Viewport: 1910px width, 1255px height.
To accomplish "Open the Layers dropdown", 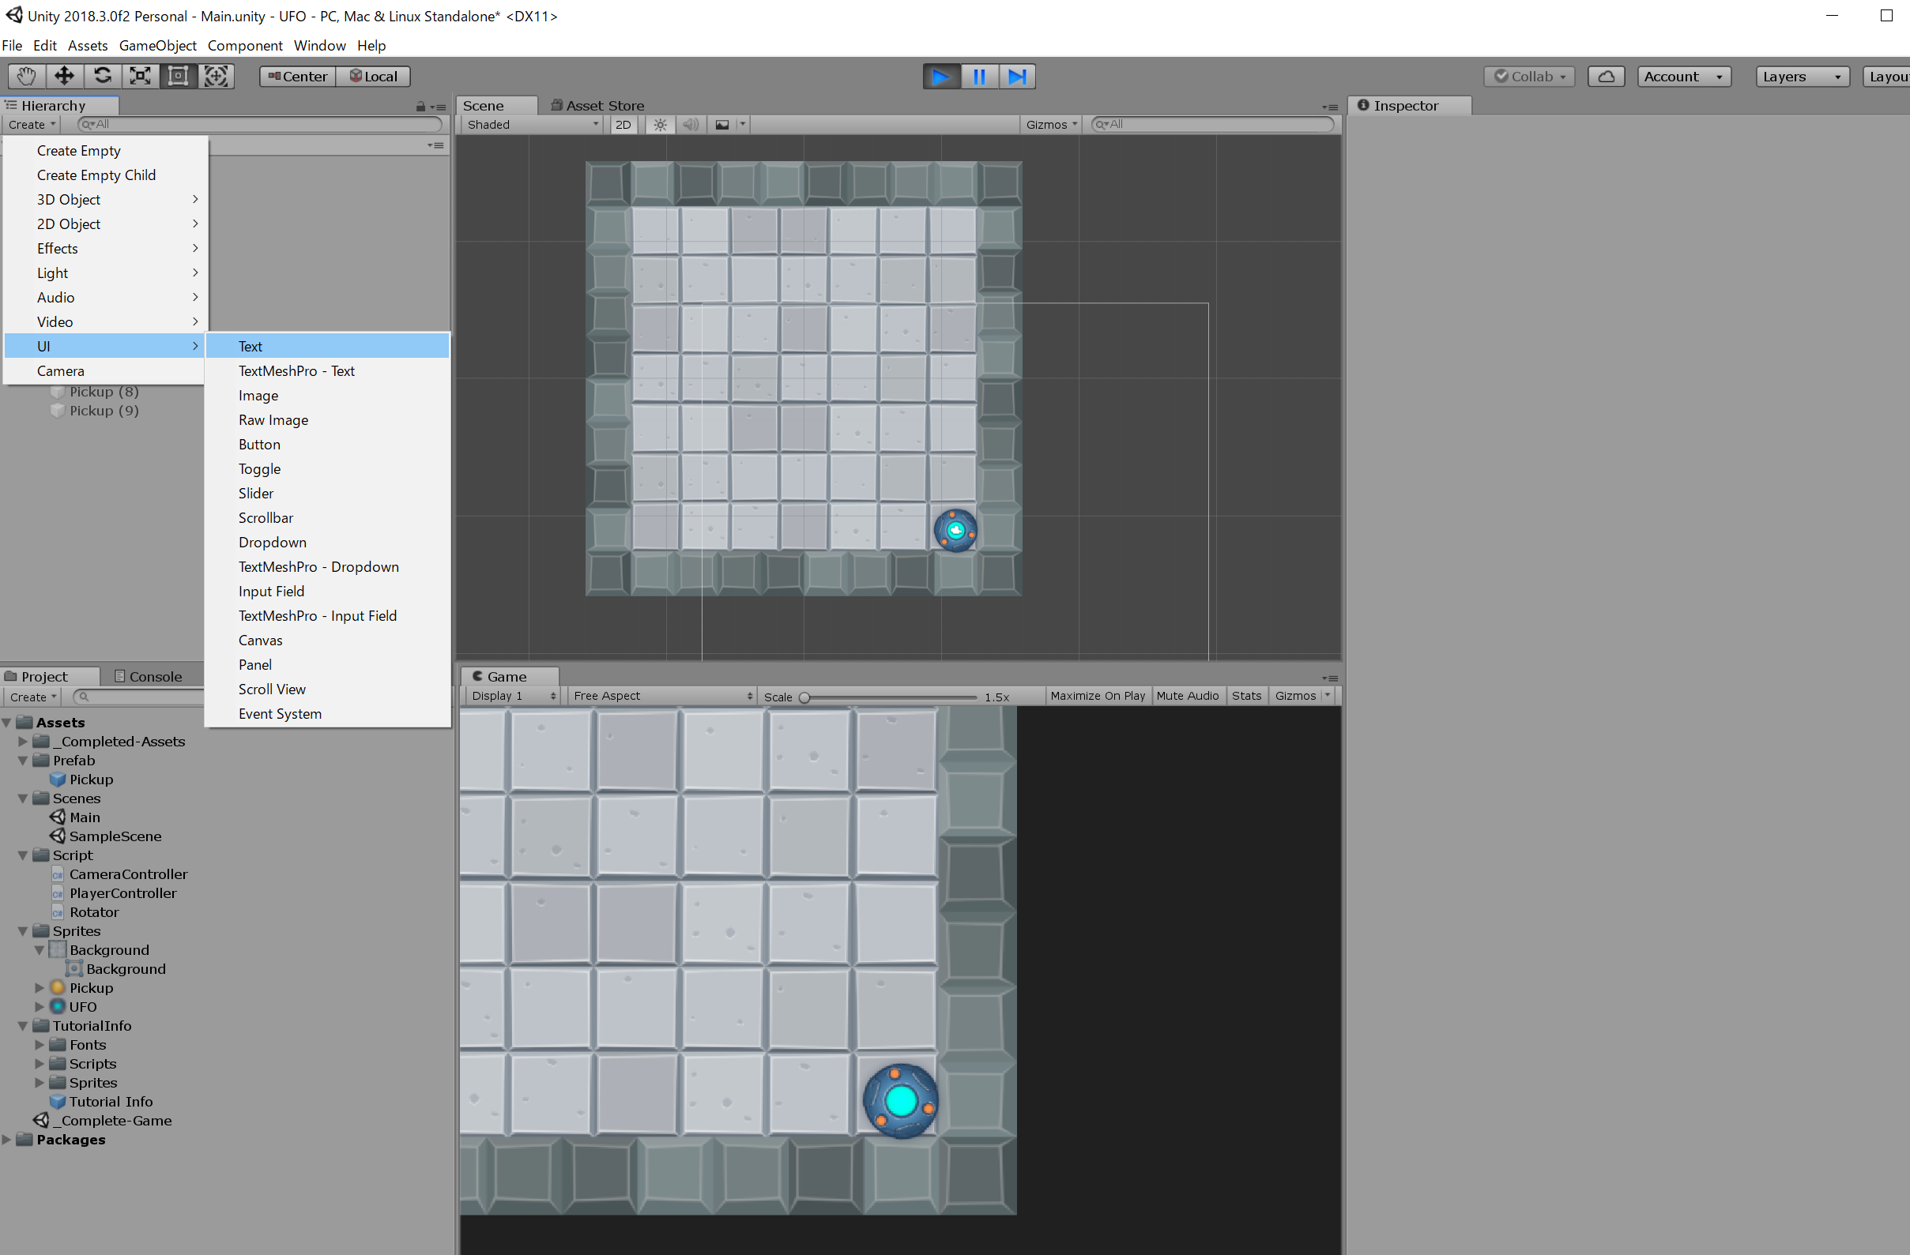I will tap(1802, 76).
